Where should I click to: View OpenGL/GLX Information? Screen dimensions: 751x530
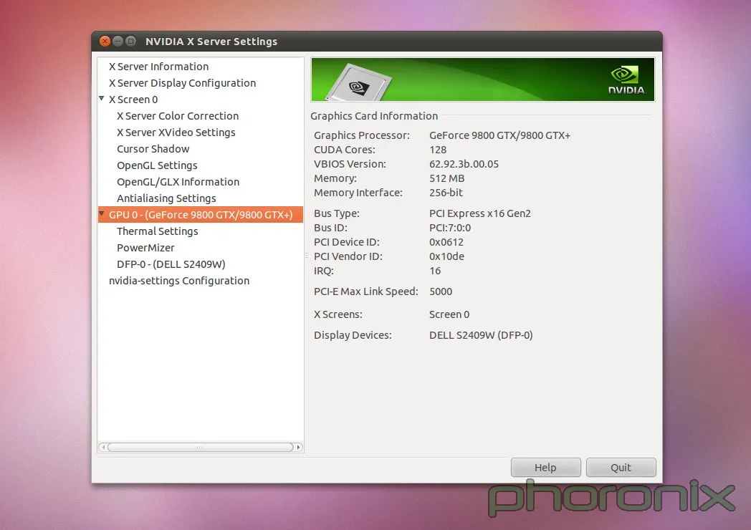point(178,182)
